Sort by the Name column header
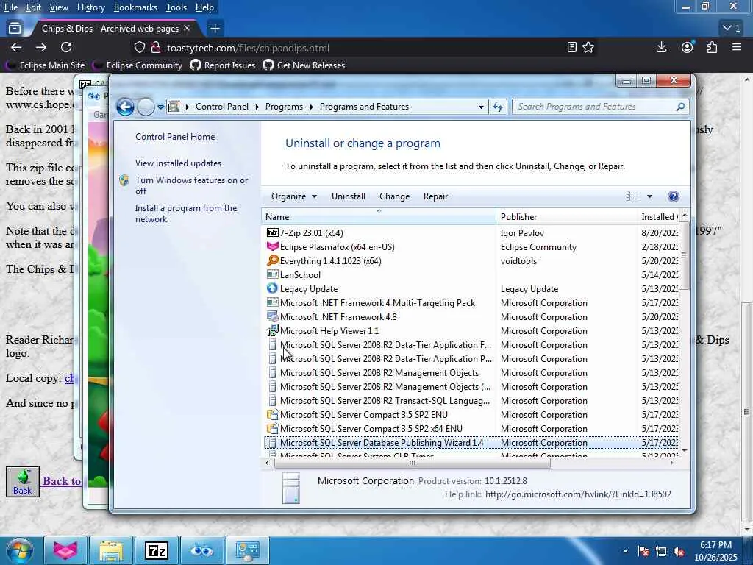The image size is (753, 565). (379, 217)
